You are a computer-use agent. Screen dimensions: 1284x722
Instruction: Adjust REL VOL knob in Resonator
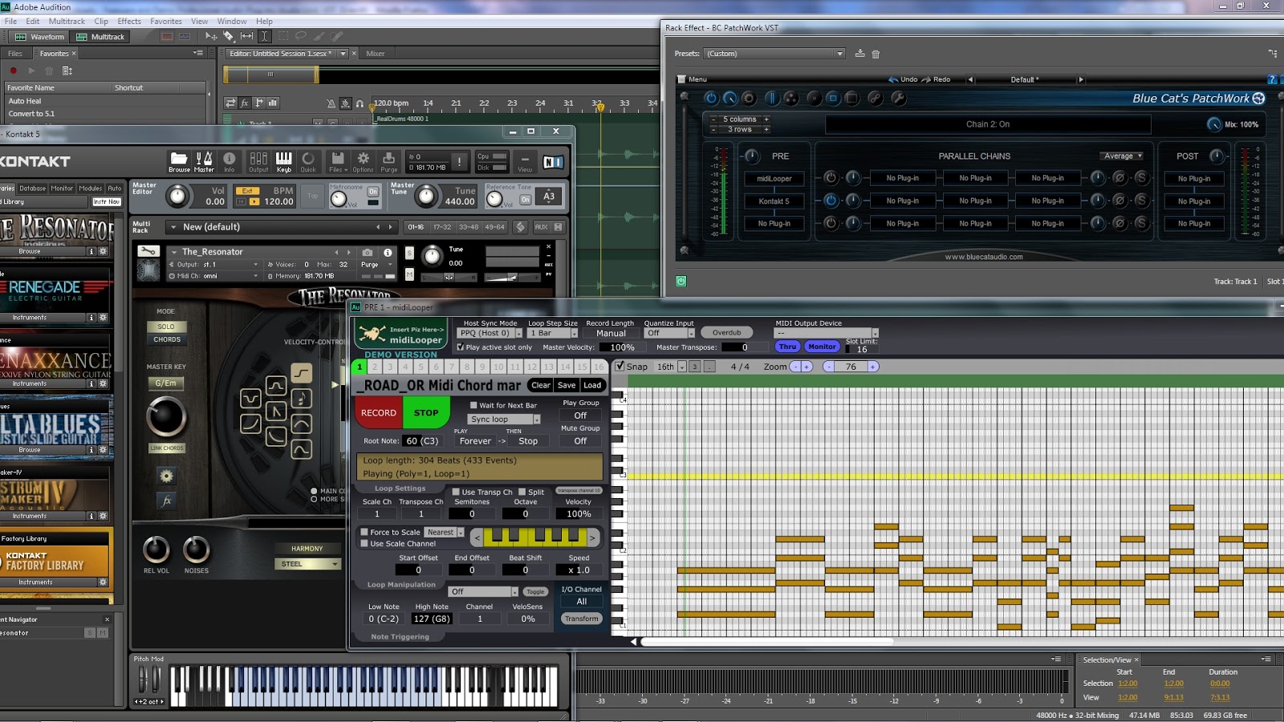tap(156, 550)
